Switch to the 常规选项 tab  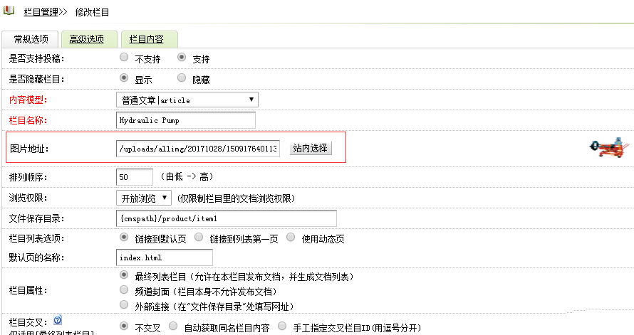[x=31, y=40]
